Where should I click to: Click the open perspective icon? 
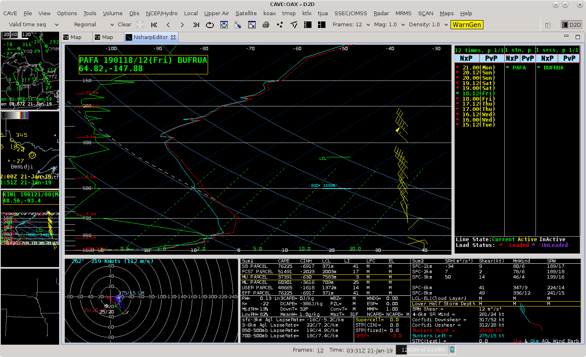548,25
